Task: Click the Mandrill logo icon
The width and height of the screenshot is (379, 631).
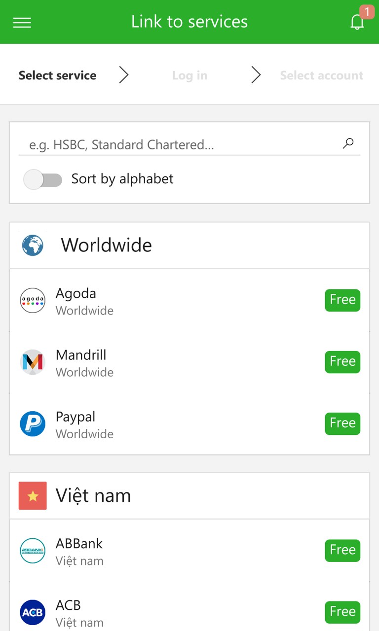Action: click(33, 362)
